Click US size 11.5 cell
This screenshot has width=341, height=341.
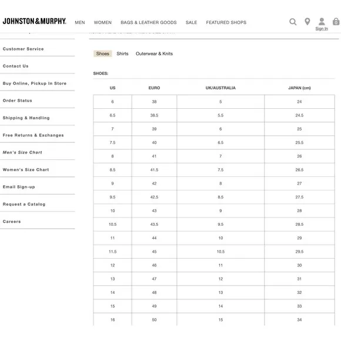pyautogui.click(x=112, y=252)
